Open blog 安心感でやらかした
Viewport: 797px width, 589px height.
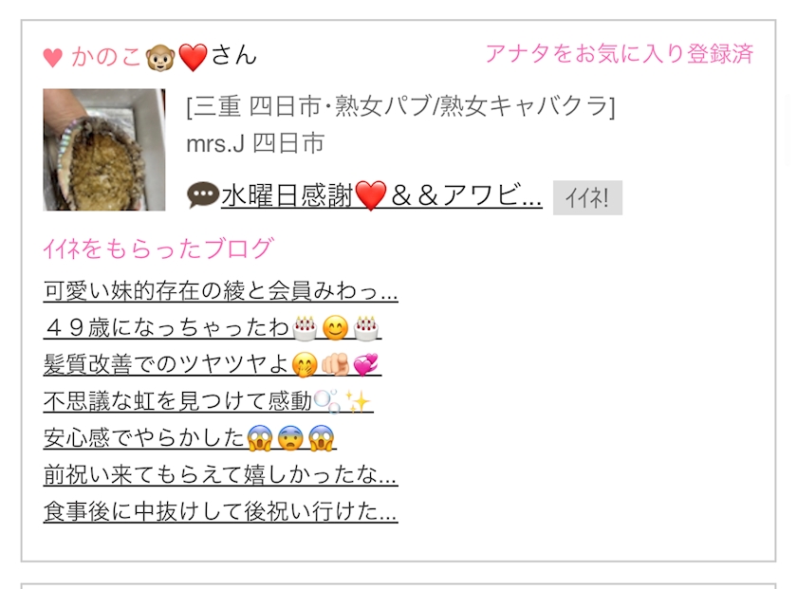tap(190, 438)
